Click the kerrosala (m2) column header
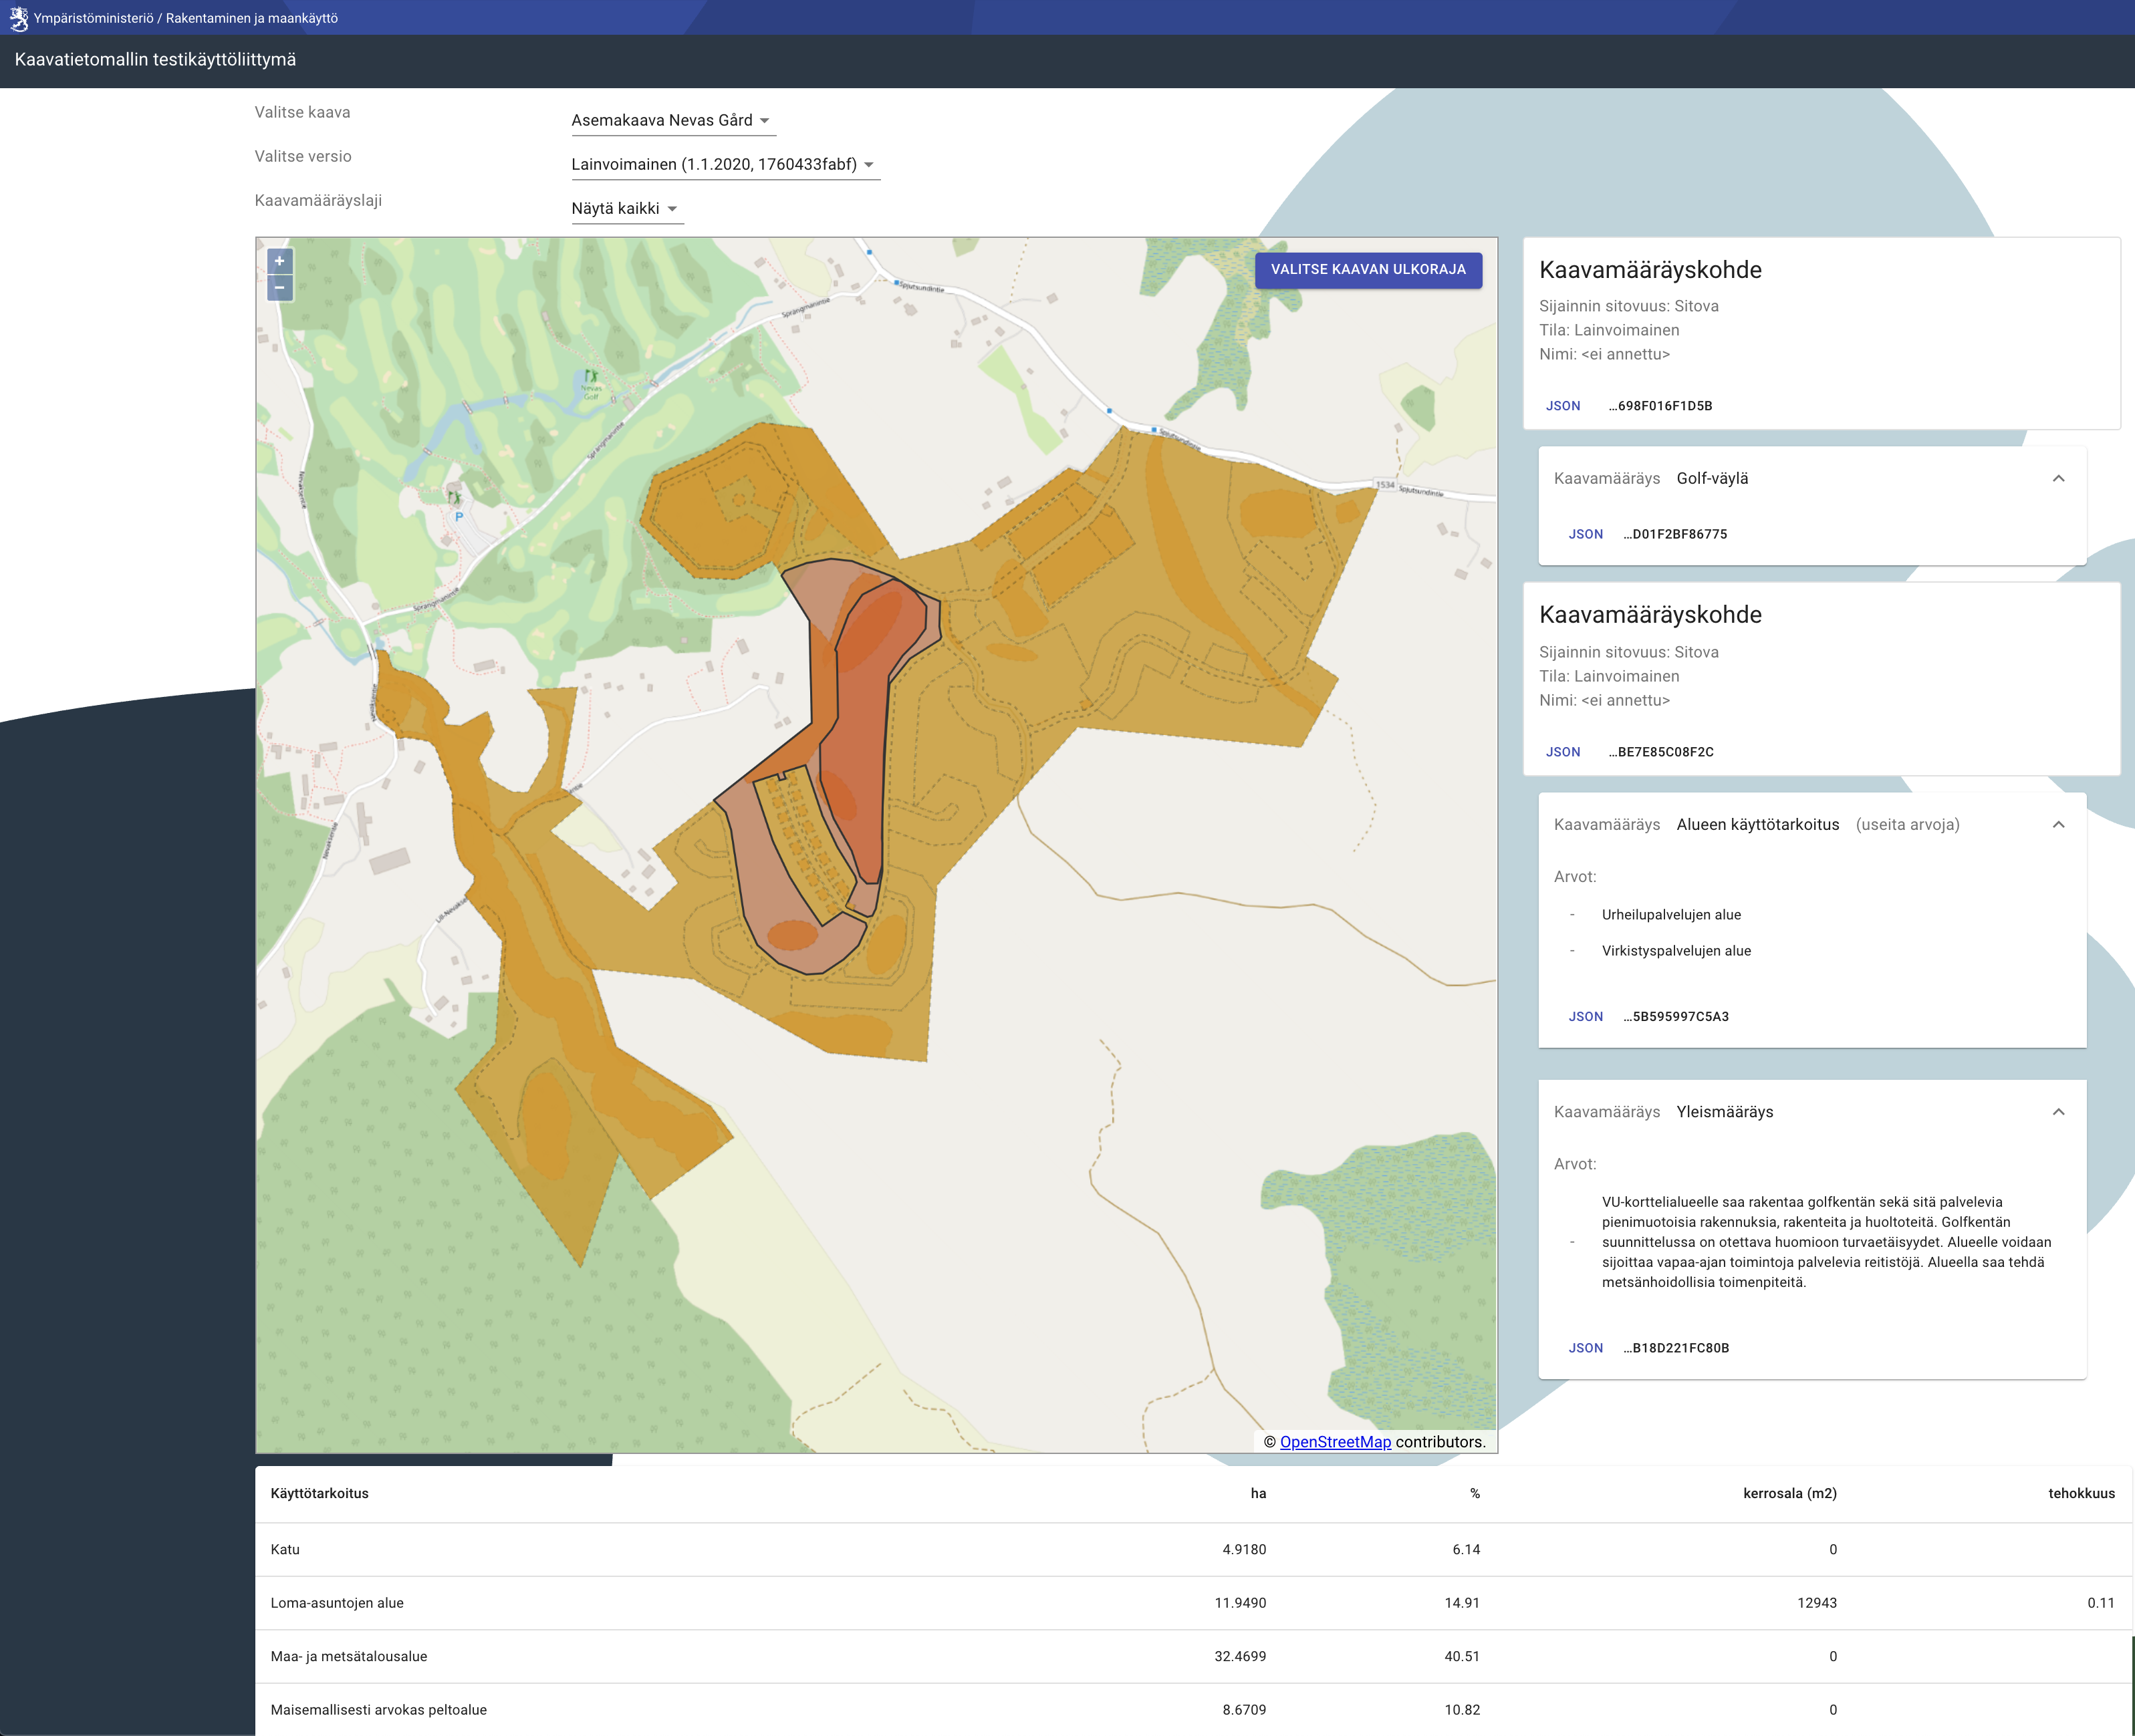Viewport: 2135px width, 1736px height. [1790, 1494]
